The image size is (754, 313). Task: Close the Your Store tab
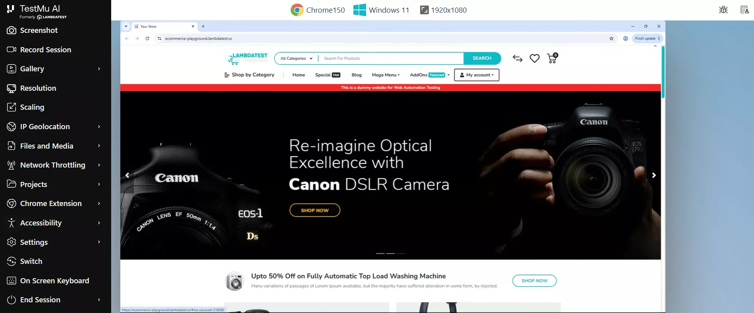click(x=193, y=26)
